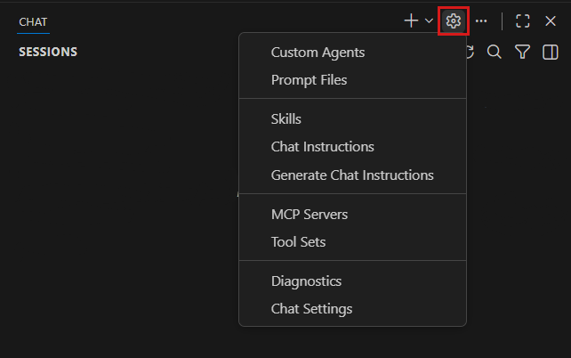
Task: Go to Chat Settings
Action: click(311, 309)
